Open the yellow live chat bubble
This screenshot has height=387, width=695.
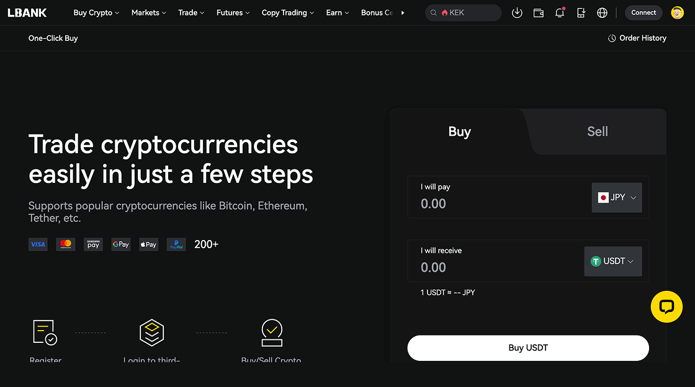666,307
